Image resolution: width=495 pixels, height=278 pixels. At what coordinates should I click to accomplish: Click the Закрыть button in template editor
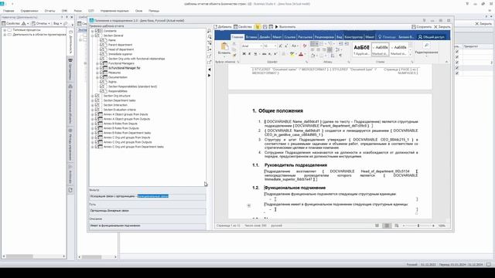coord(442,27)
